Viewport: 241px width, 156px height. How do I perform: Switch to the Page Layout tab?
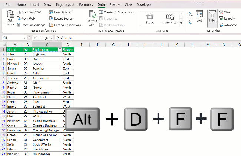click(65, 4)
